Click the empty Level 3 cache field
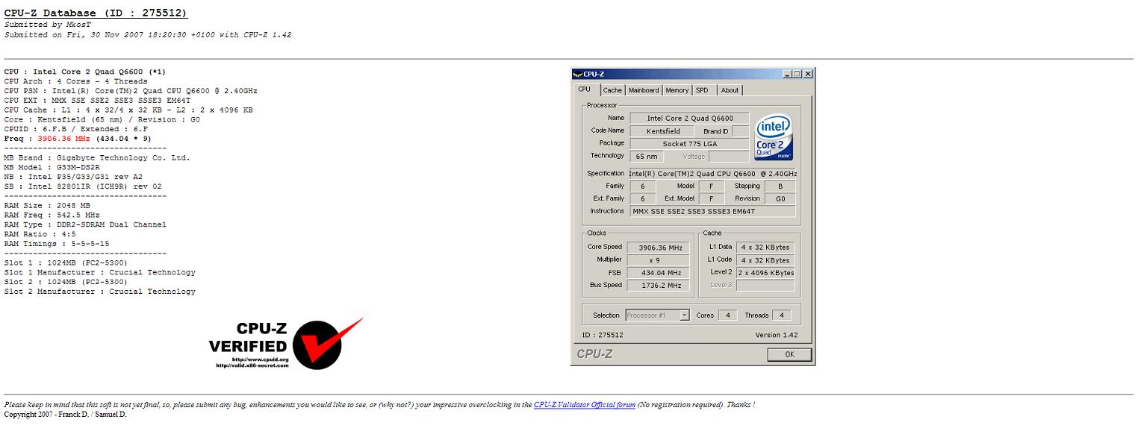The width and height of the screenshot is (1138, 440). coord(765,286)
